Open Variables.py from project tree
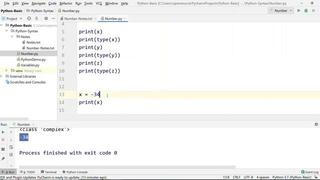The height and width of the screenshot is (180, 320). tap(30, 65)
